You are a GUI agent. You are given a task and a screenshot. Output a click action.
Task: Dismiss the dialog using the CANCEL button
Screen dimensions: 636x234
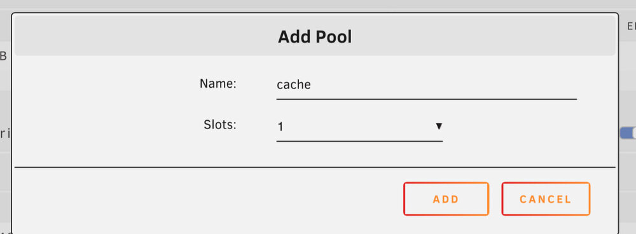point(546,199)
